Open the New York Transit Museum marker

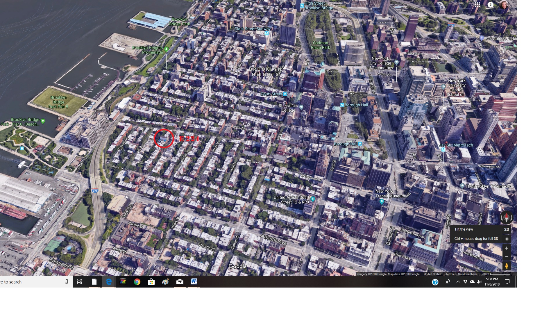click(x=382, y=201)
